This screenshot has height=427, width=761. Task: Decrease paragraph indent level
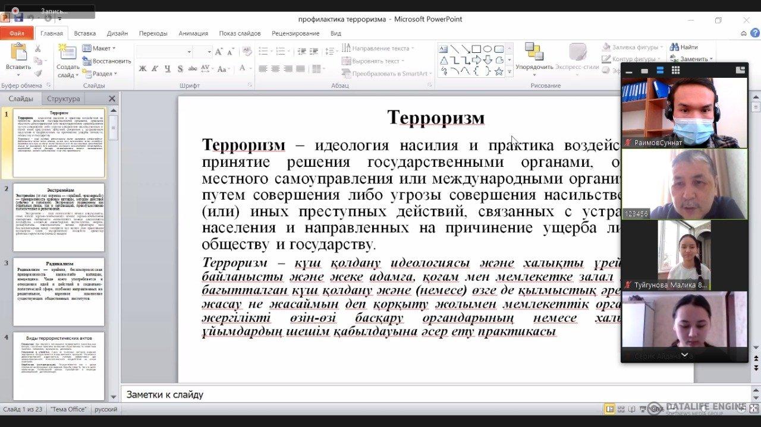303,52
